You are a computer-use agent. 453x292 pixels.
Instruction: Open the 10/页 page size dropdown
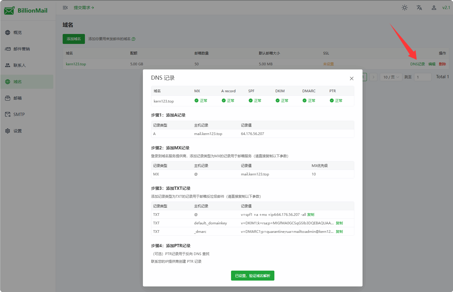coord(391,77)
